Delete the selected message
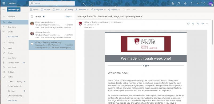 tap(34, 10)
